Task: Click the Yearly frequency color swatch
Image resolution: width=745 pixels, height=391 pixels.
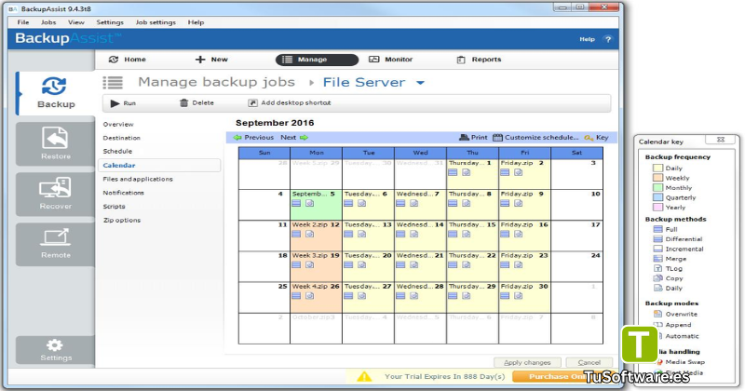Action: point(658,208)
